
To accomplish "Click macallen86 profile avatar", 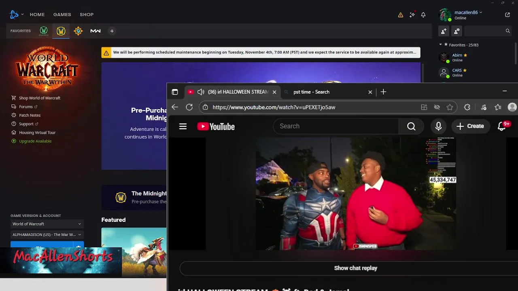I will (445, 15).
